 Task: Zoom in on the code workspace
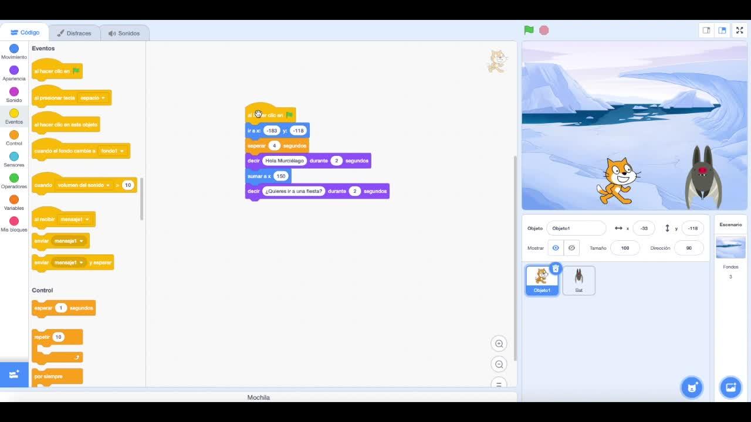pos(499,344)
